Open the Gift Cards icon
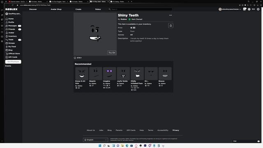Screen dimensions: 263x148 click(x=7, y=57)
